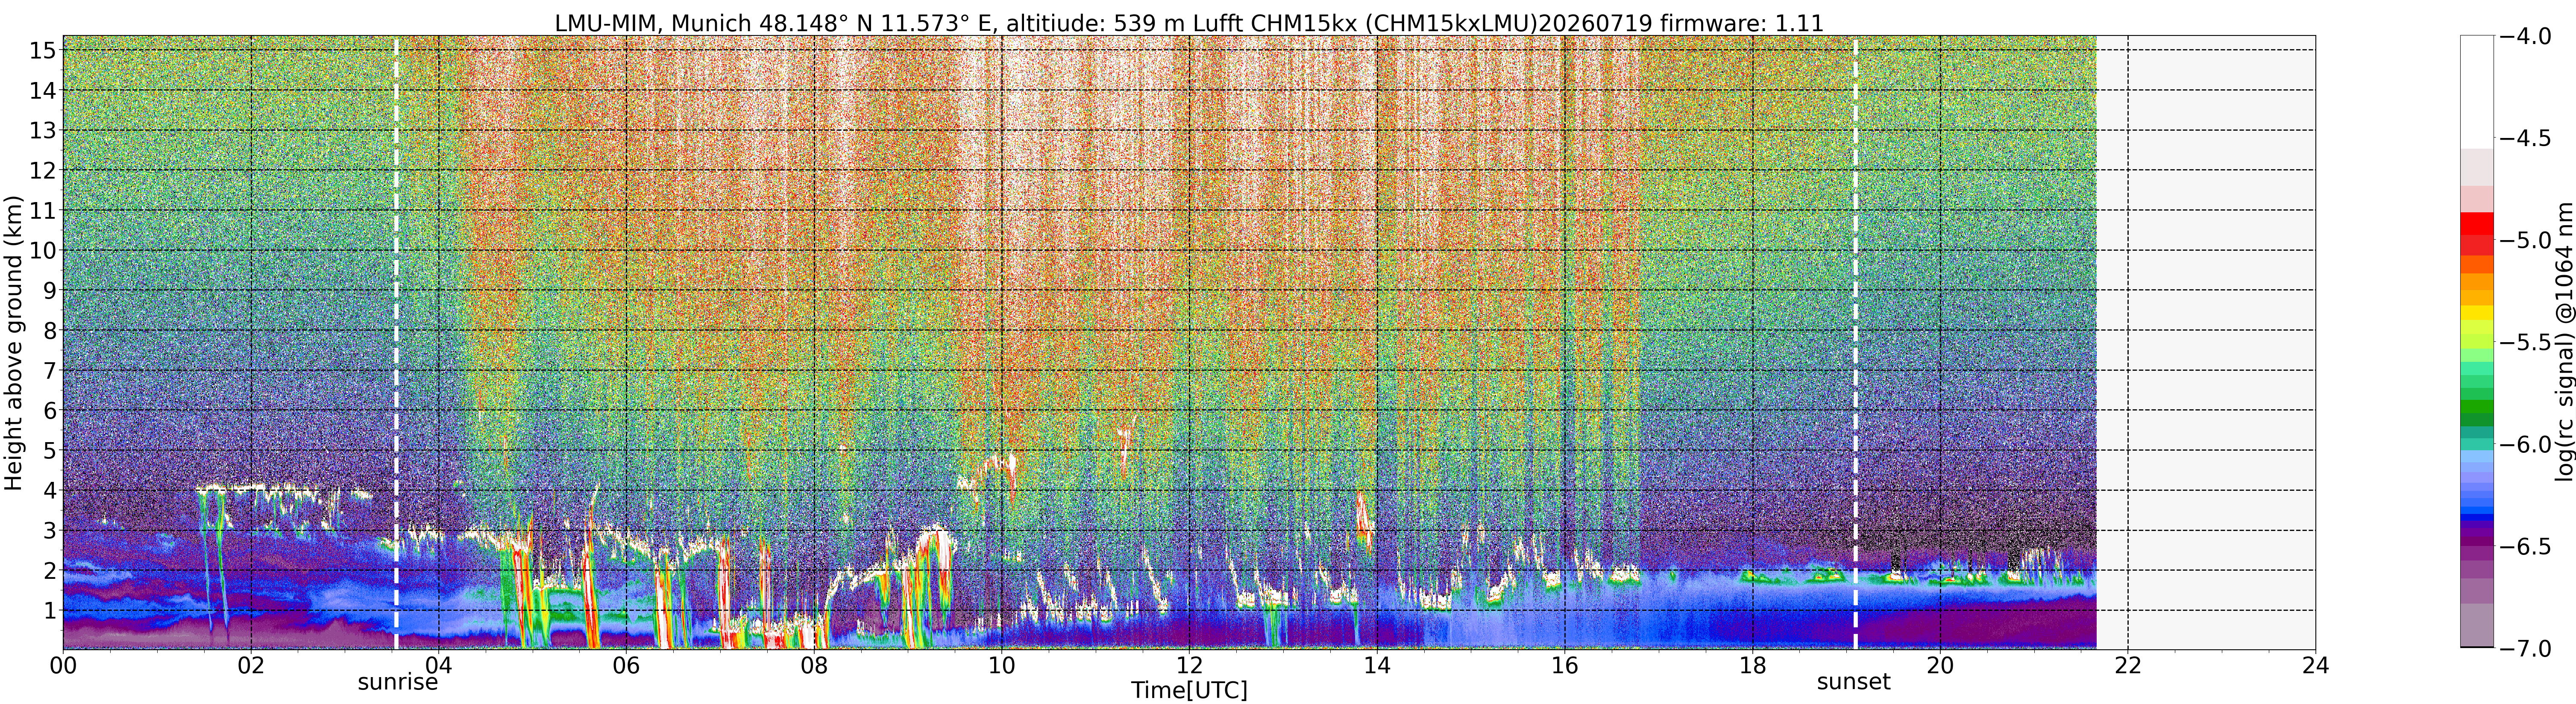The width and height of the screenshot is (2576, 704).
Task: Click the plot title mentioning LMU-MIM, Munich
Action: [x=1189, y=22]
